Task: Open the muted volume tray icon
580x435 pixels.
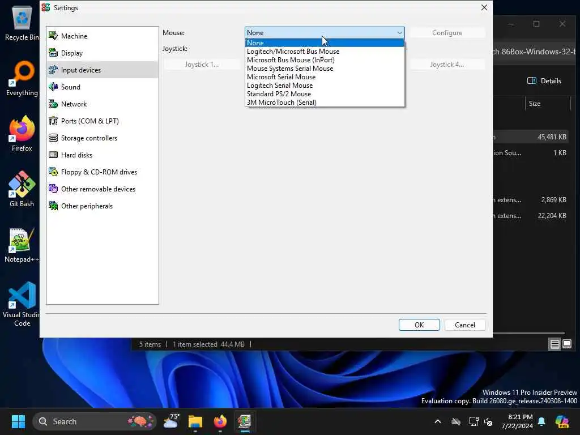Action: point(488,421)
